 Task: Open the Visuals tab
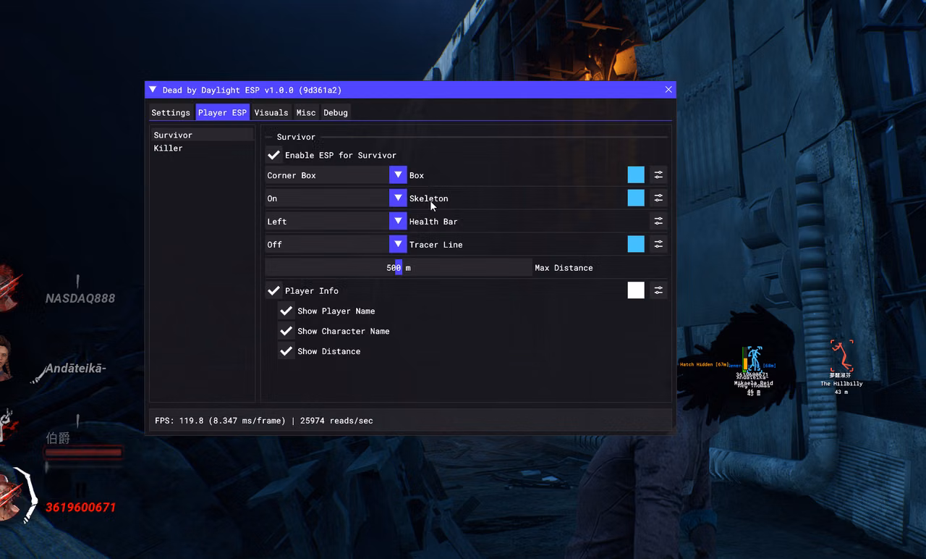(x=271, y=112)
